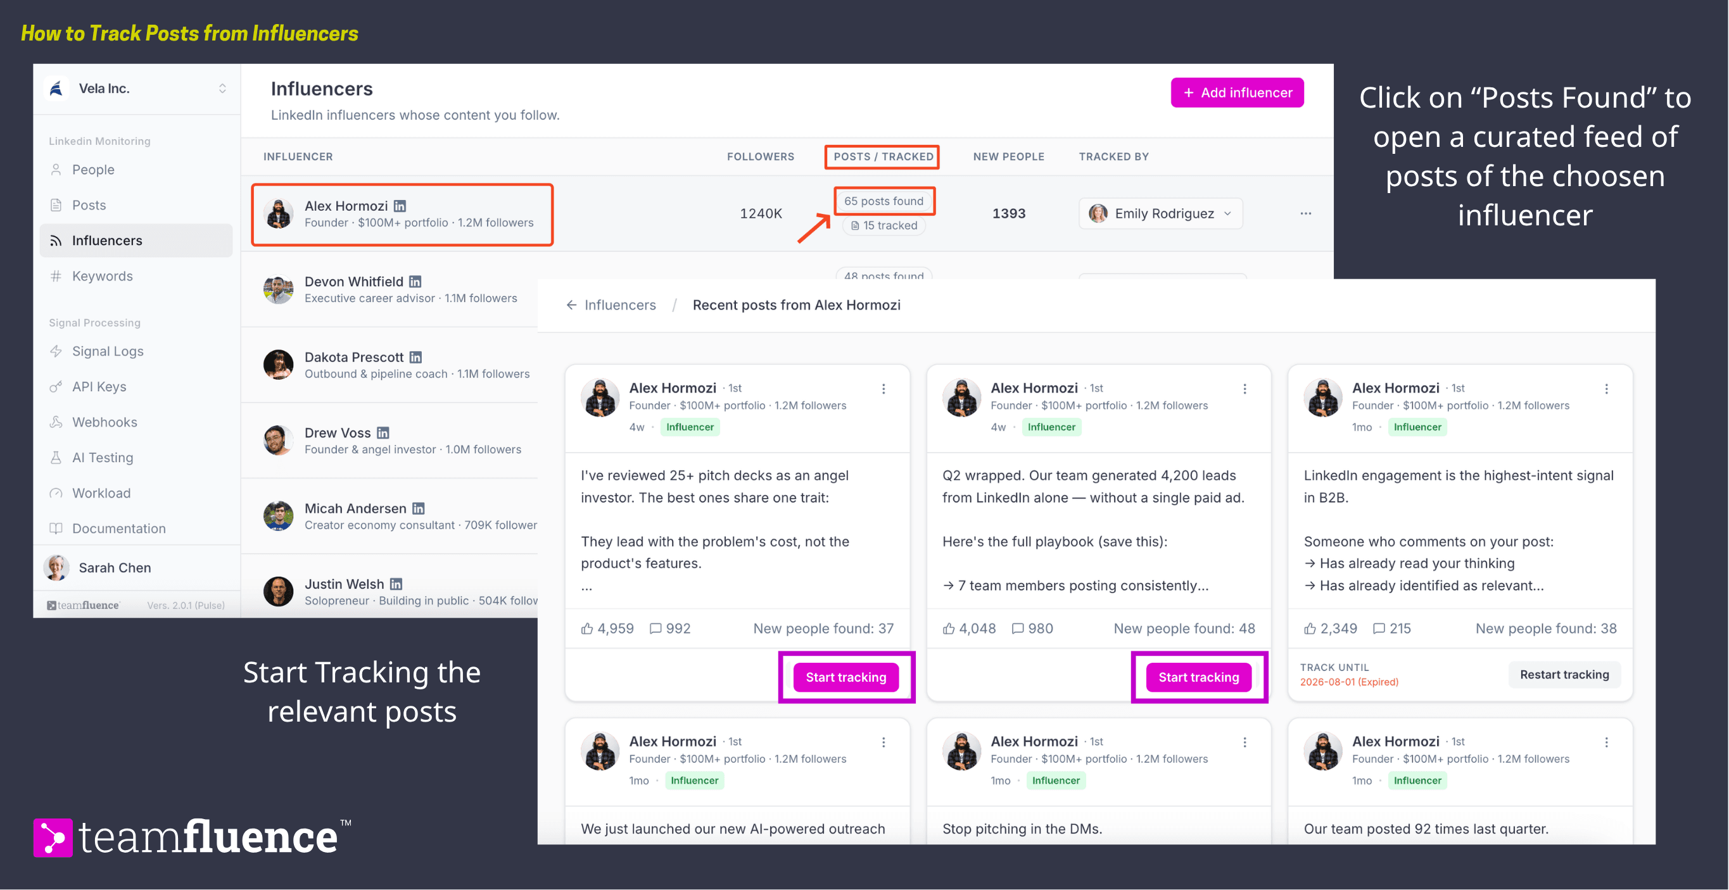Click Devon Whitfield's avatar

tap(278, 289)
